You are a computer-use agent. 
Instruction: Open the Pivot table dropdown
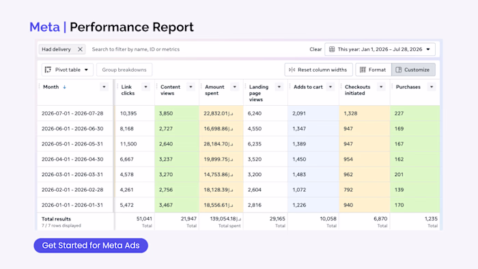68,70
